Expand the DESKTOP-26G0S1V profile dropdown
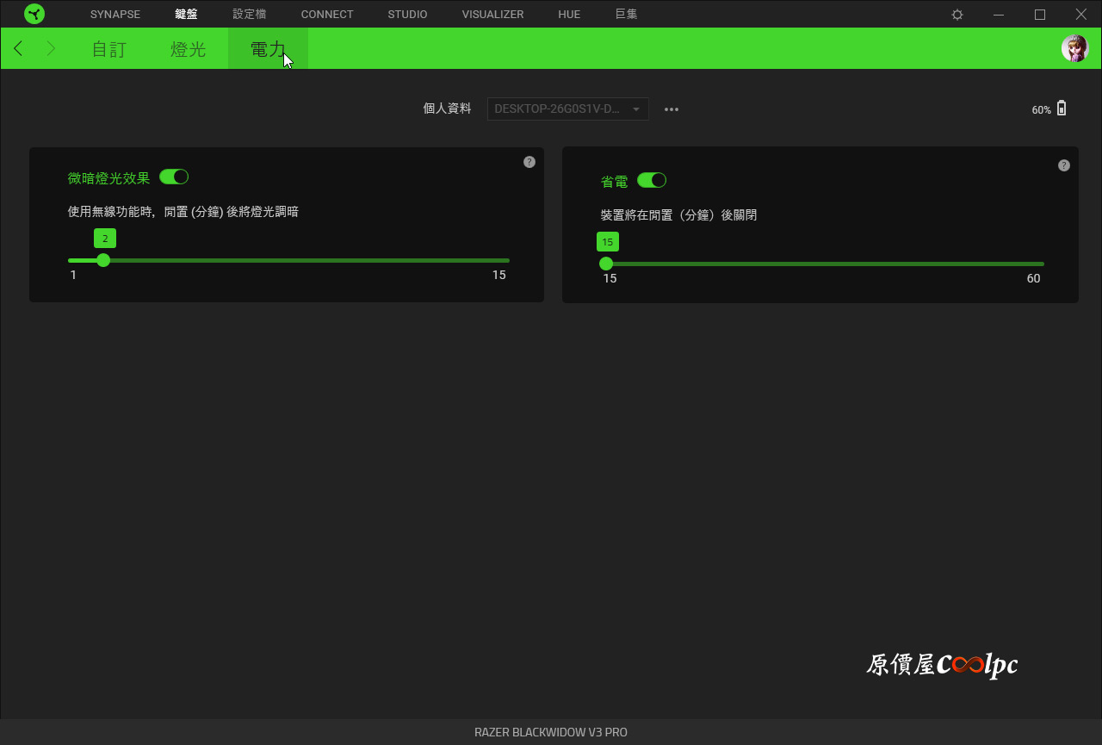The image size is (1102, 745). [567, 109]
